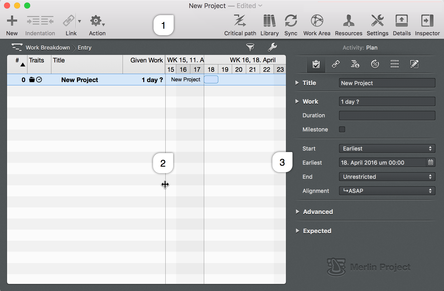Open the document title Edited dropdown
This screenshot has width=444, height=291.
(249, 6)
